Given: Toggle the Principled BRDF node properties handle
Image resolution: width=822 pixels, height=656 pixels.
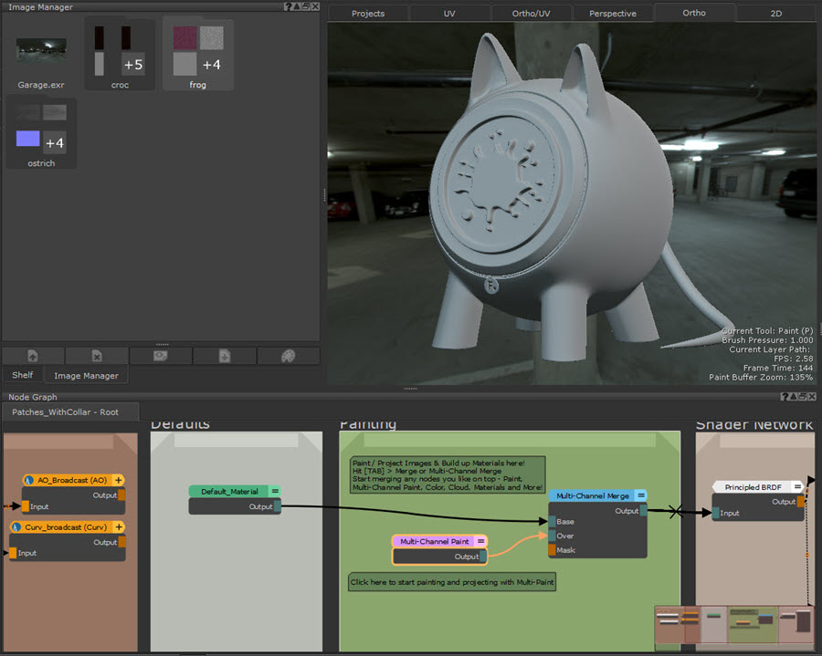Looking at the screenshot, I should point(797,487).
